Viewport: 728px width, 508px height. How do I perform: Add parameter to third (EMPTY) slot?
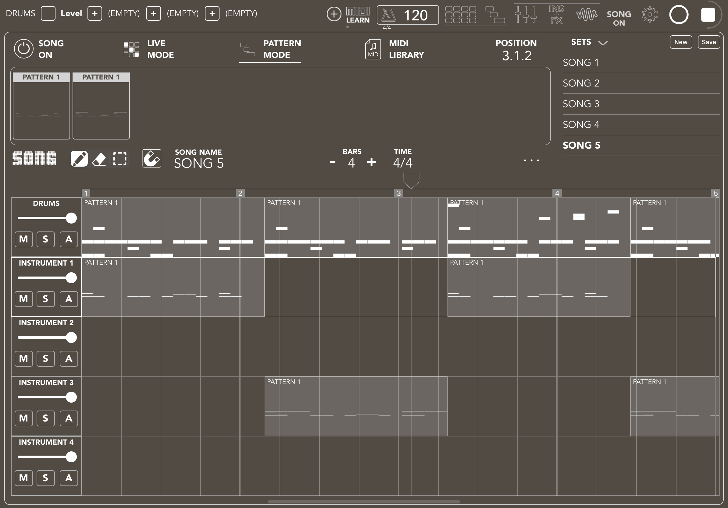(212, 14)
